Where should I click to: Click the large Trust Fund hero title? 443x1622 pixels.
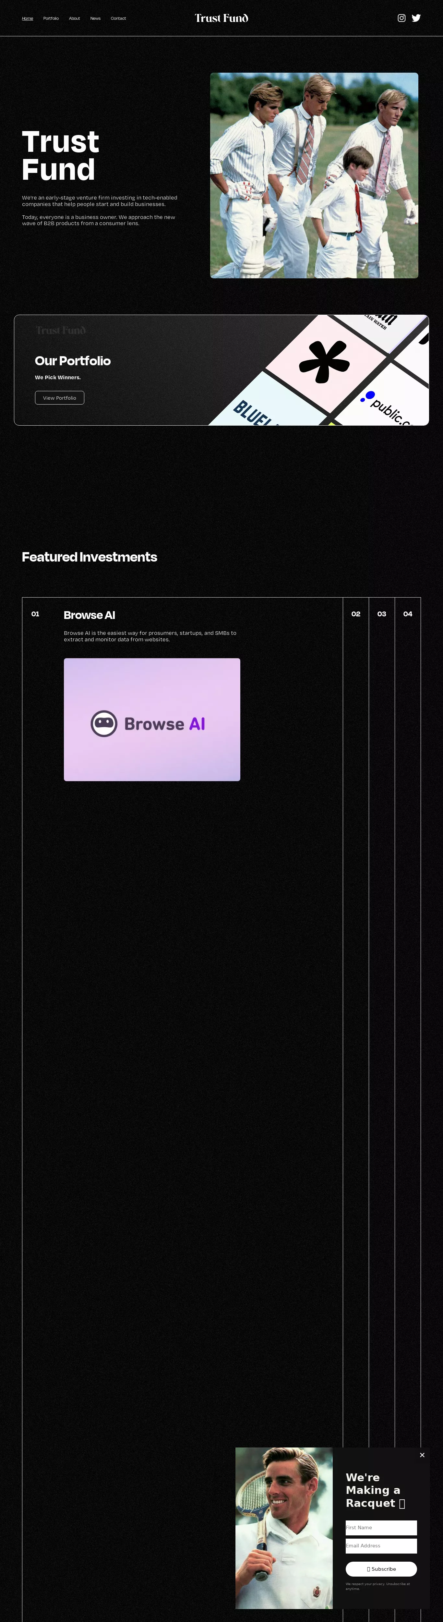(60, 155)
